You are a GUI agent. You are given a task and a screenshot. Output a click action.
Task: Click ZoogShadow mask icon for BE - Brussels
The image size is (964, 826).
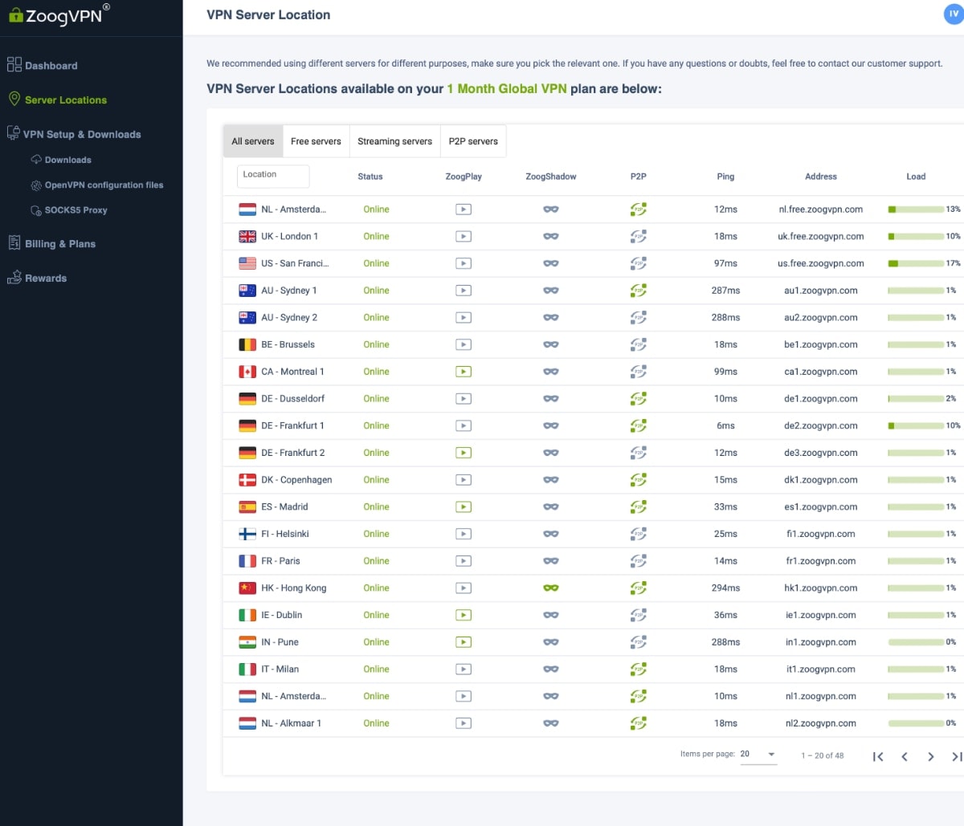pyautogui.click(x=551, y=344)
